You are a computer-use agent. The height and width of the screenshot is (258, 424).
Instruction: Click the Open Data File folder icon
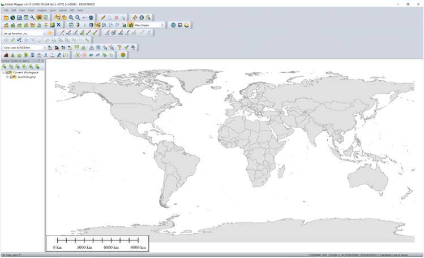pyautogui.click(x=6, y=18)
